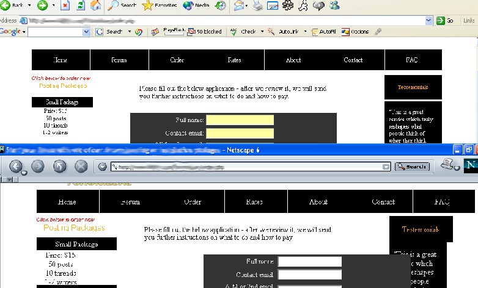
Task: Open the Forward history dropdown arrow in Internet Explorer
Action: click(53, 5)
